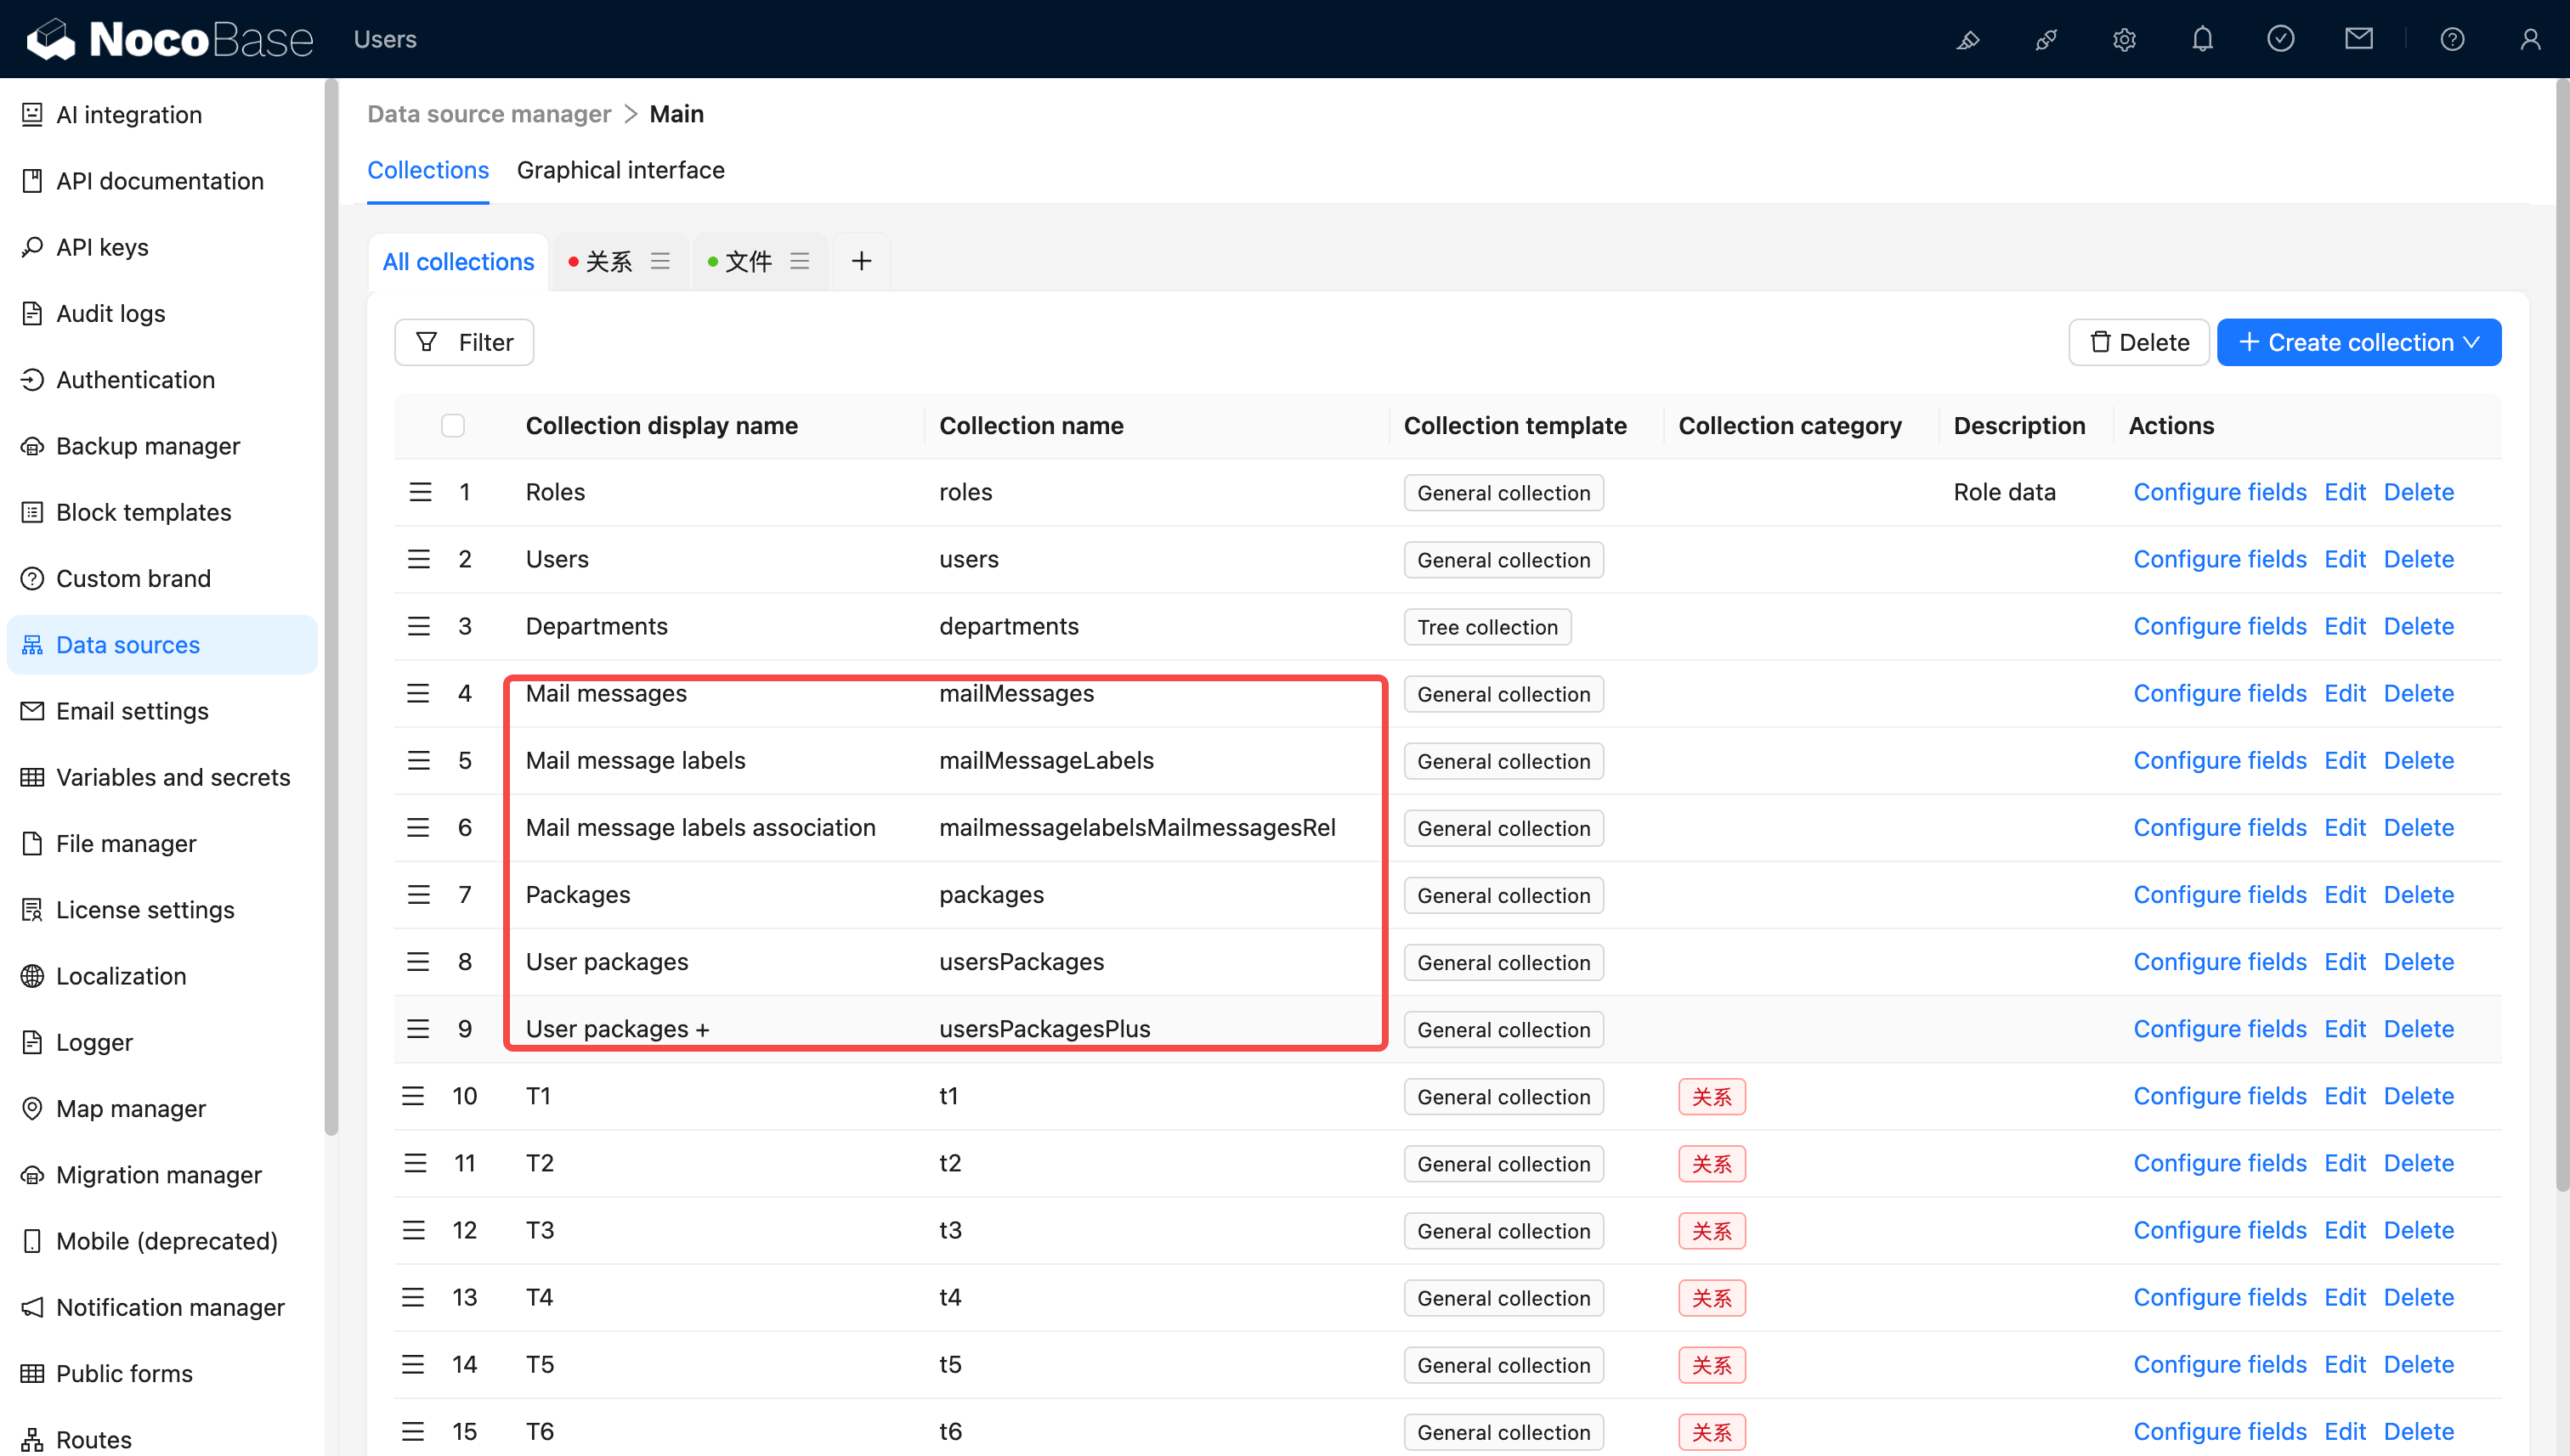
Task: Click the workflow tasks checkmark circle icon
Action: click(x=2280, y=39)
